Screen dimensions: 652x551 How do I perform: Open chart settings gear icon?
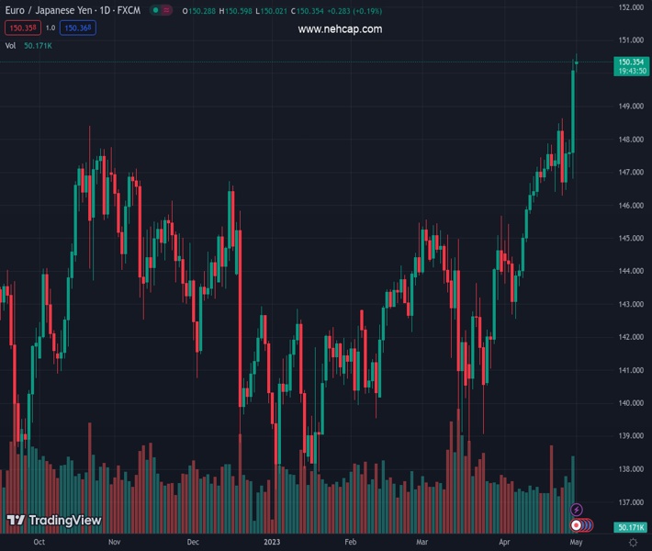tap(633, 543)
